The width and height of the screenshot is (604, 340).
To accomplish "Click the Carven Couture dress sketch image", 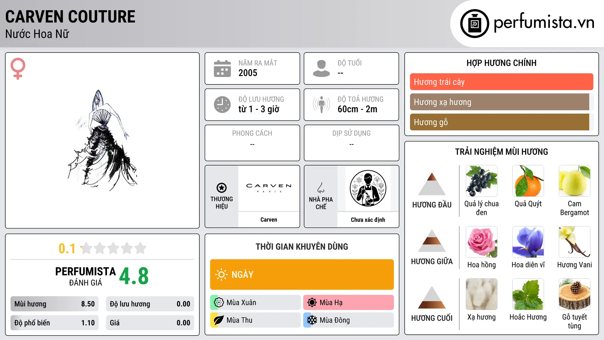I will 102,140.
